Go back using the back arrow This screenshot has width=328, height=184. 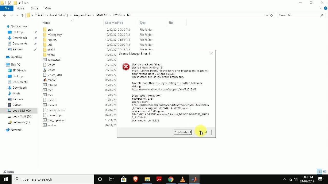[x=5, y=15]
